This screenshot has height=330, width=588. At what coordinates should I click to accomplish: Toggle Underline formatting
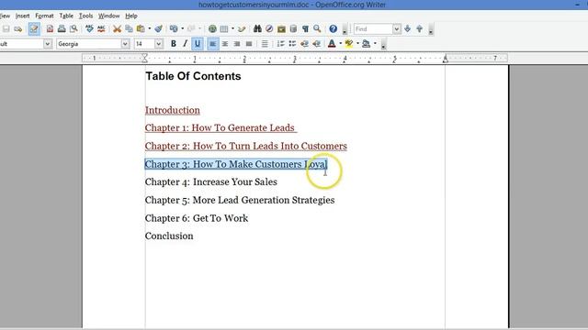click(198, 44)
